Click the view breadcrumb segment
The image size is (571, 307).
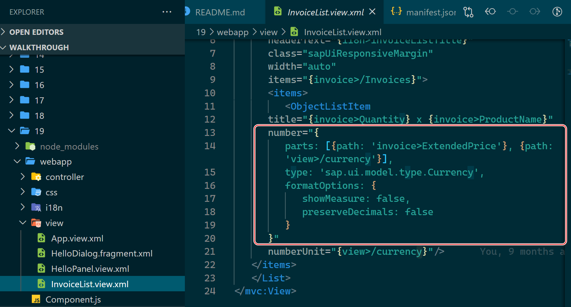pos(269,32)
